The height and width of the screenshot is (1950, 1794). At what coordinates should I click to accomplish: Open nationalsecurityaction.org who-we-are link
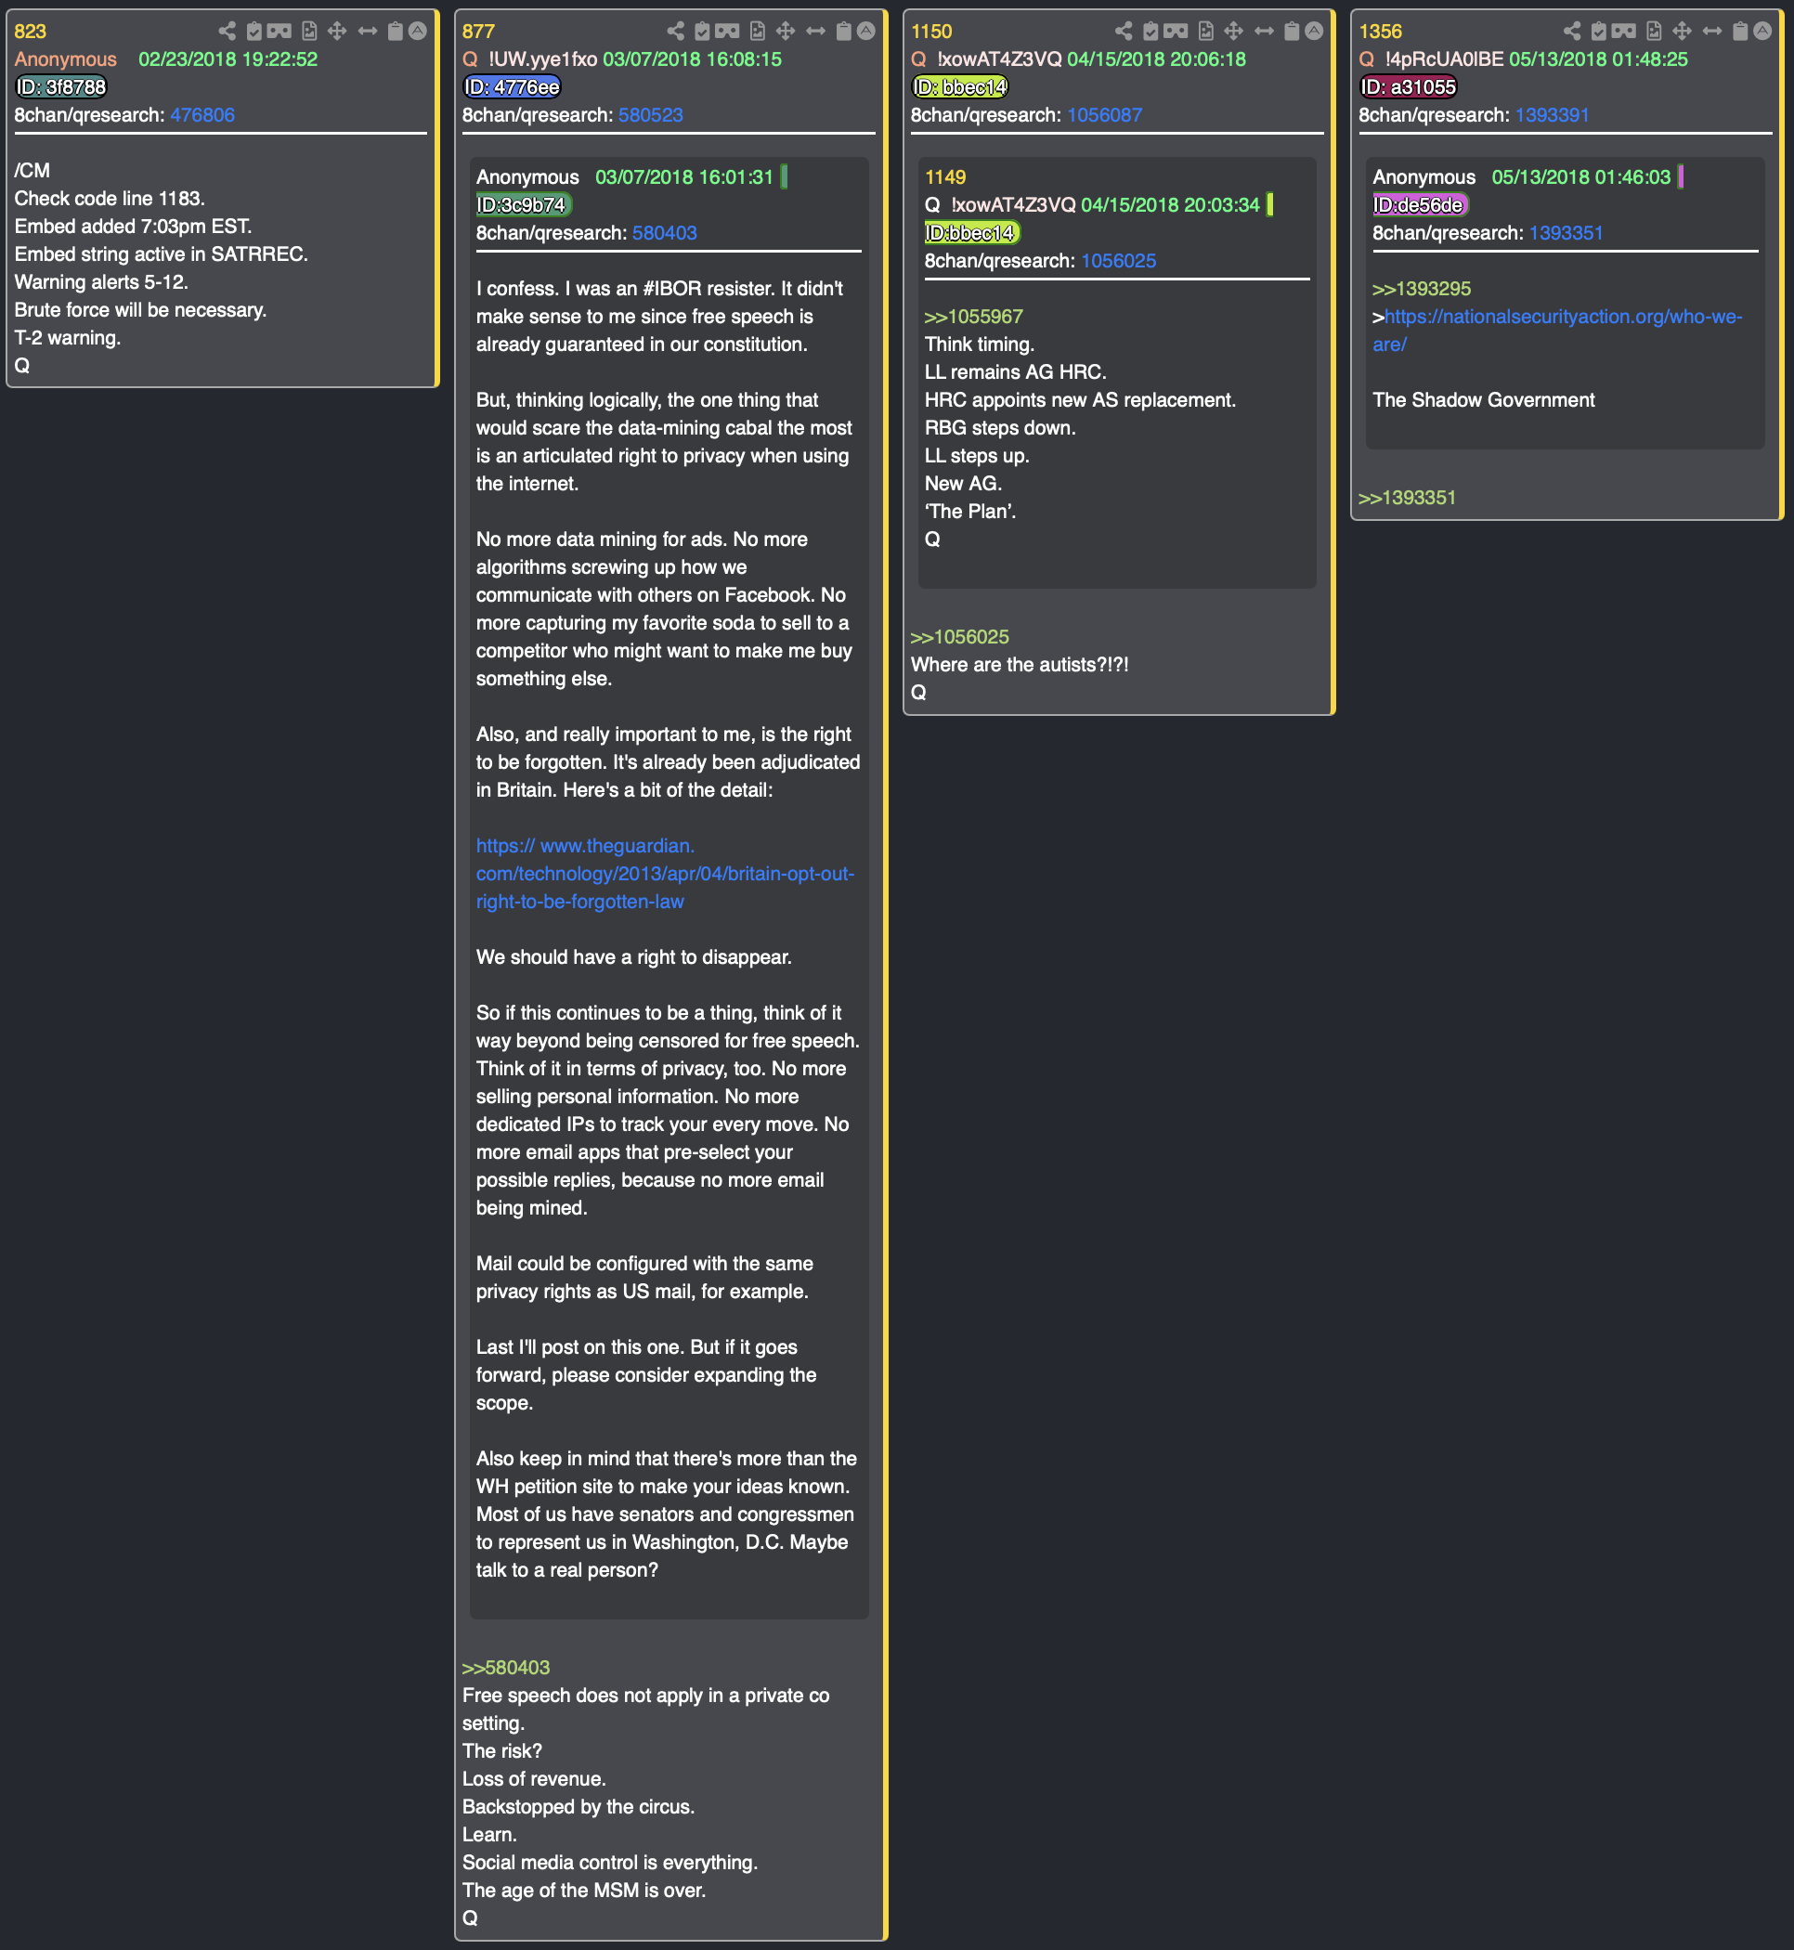1557,330
